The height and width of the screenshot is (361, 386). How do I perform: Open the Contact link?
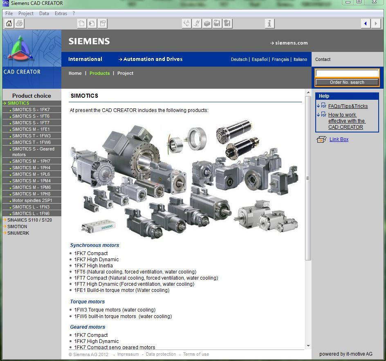pyautogui.click(x=323, y=59)
